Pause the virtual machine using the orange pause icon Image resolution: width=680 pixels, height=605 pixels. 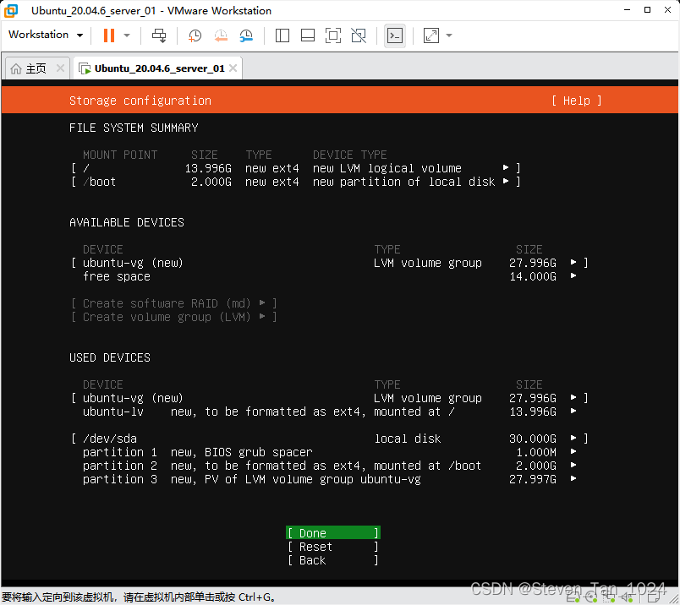click(109, 35)
